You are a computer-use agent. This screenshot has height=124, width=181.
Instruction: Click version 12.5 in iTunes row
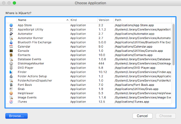click(102, 102)
